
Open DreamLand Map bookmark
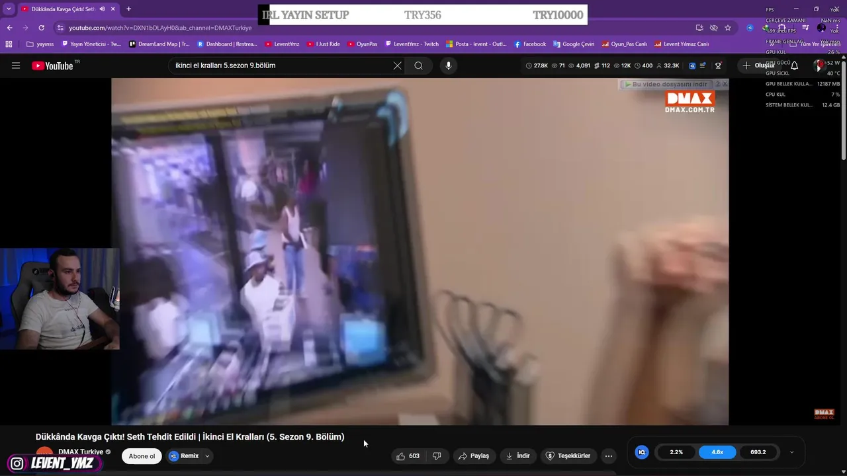[x=159, y=44]
